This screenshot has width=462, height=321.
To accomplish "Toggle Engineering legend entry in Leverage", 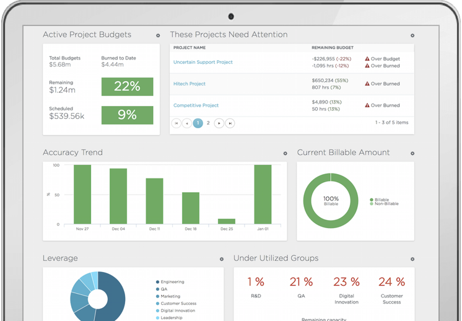I will point(170,282).
